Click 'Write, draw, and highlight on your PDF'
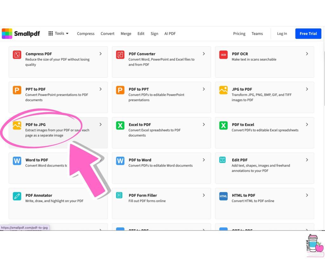Viewport: 325px width, 261px height. [x=54, y=201]
